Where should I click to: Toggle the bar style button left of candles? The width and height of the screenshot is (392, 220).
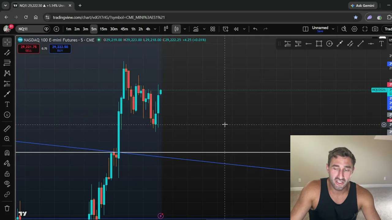tap(166, 29)
